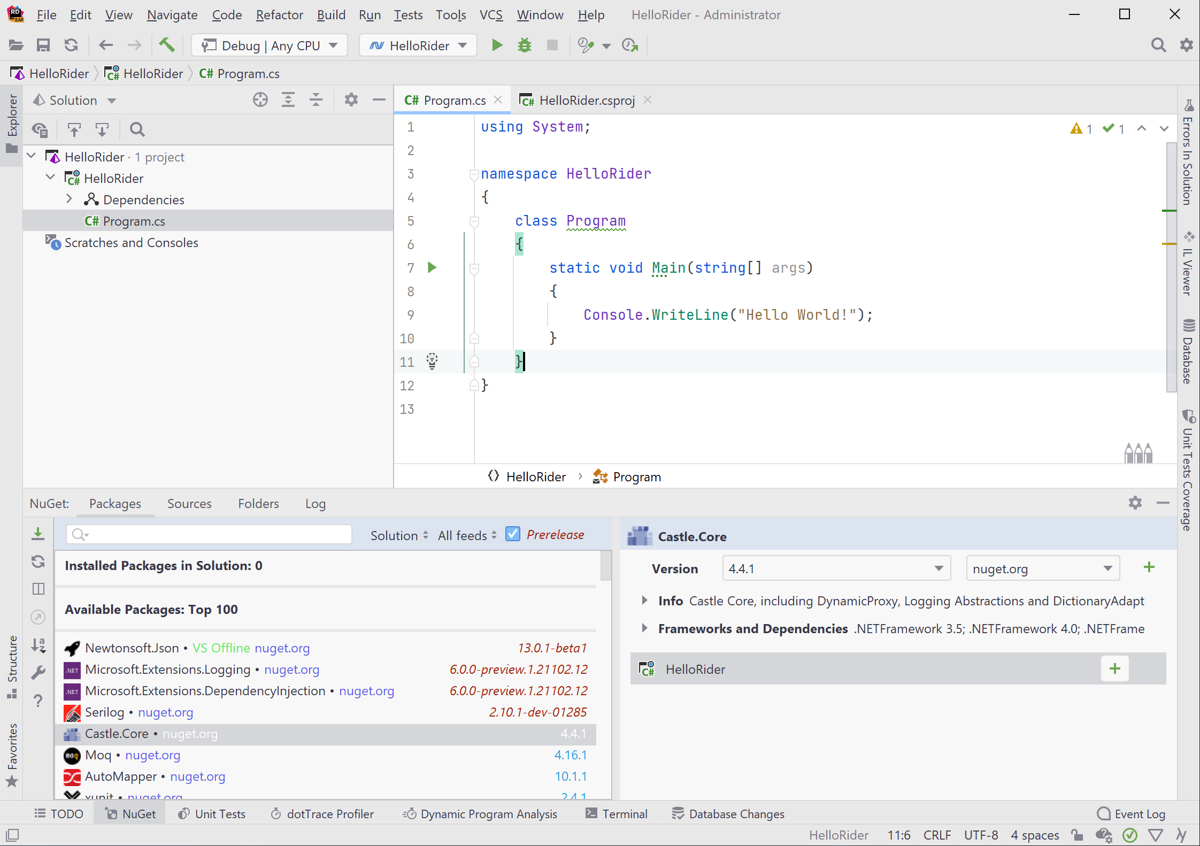
Task: Click the run gutter arrow beside Main
Action: pos(432,267)
